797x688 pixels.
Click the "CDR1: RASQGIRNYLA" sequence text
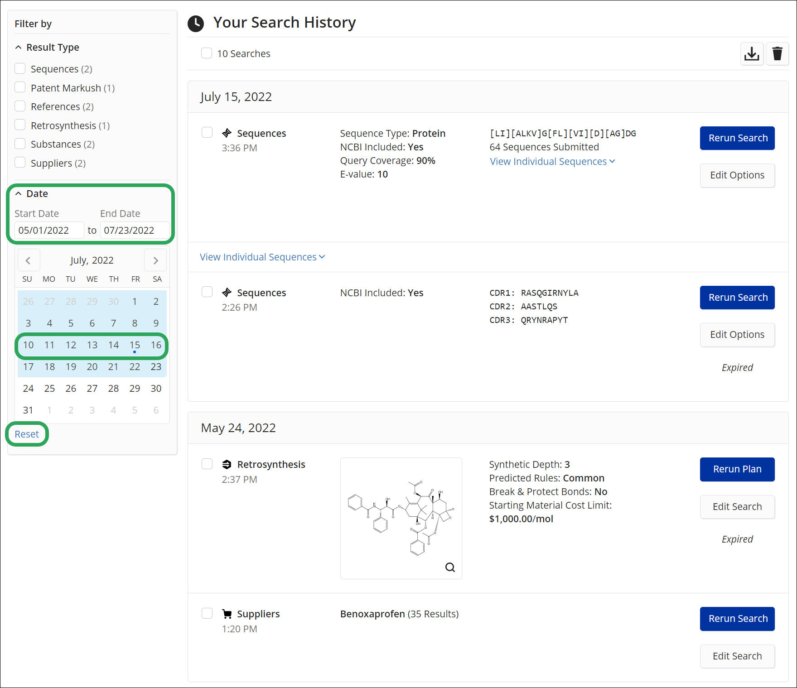click(x=534, y=293)
